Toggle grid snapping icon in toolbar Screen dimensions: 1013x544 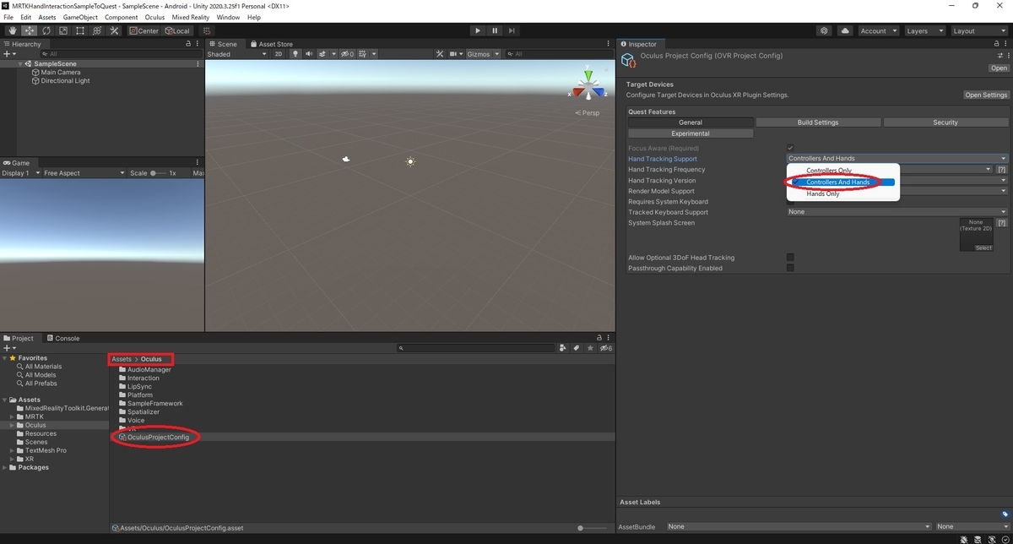(x=207, y=30)
